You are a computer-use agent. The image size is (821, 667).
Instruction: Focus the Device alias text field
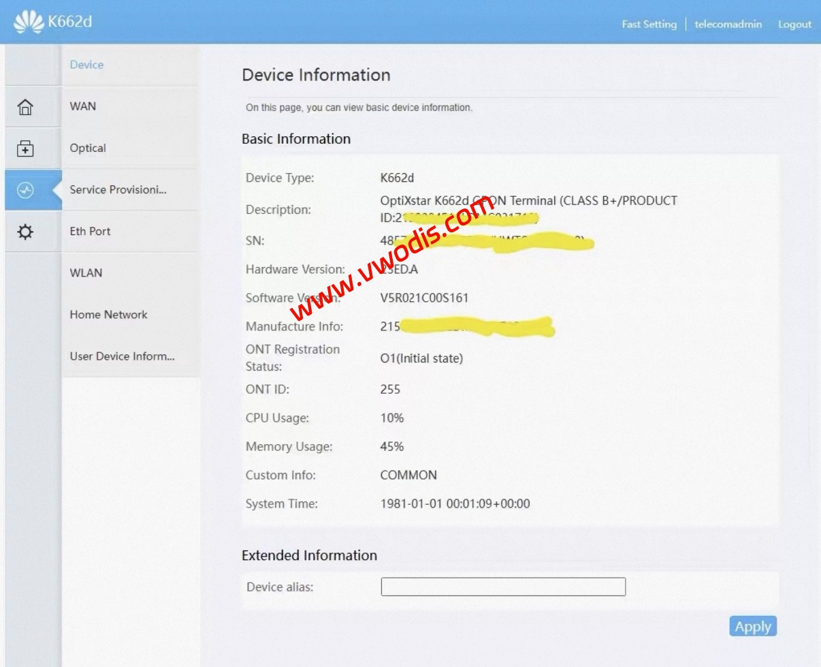click(x=502, y=587)
